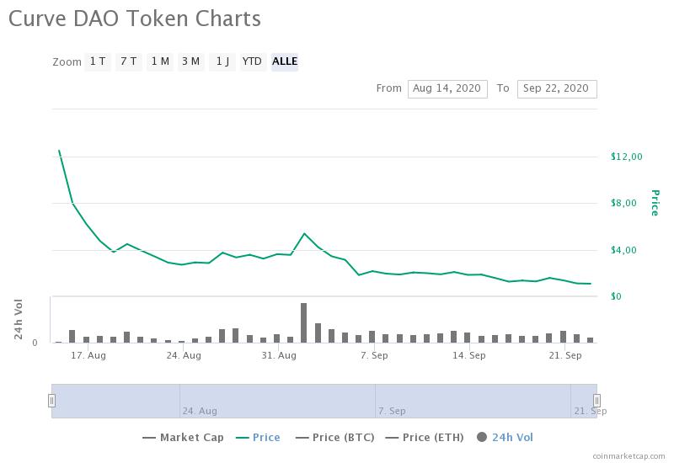Click the tallest volume bar in early September

point(303,322)
